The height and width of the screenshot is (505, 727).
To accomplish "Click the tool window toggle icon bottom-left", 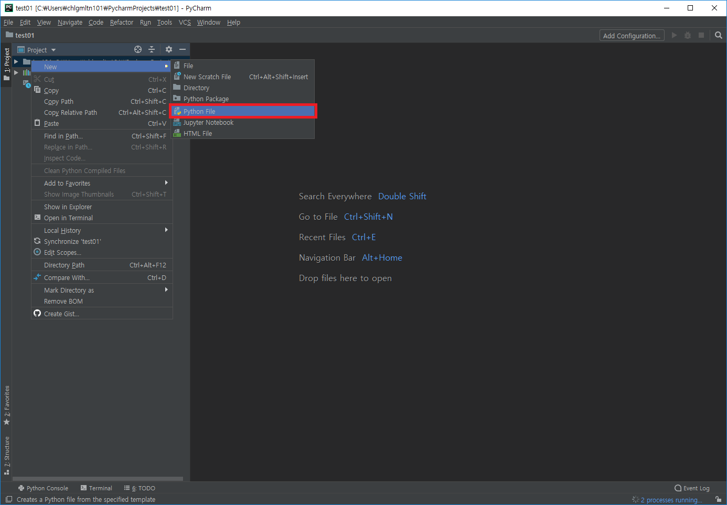I will click(9, 499).
